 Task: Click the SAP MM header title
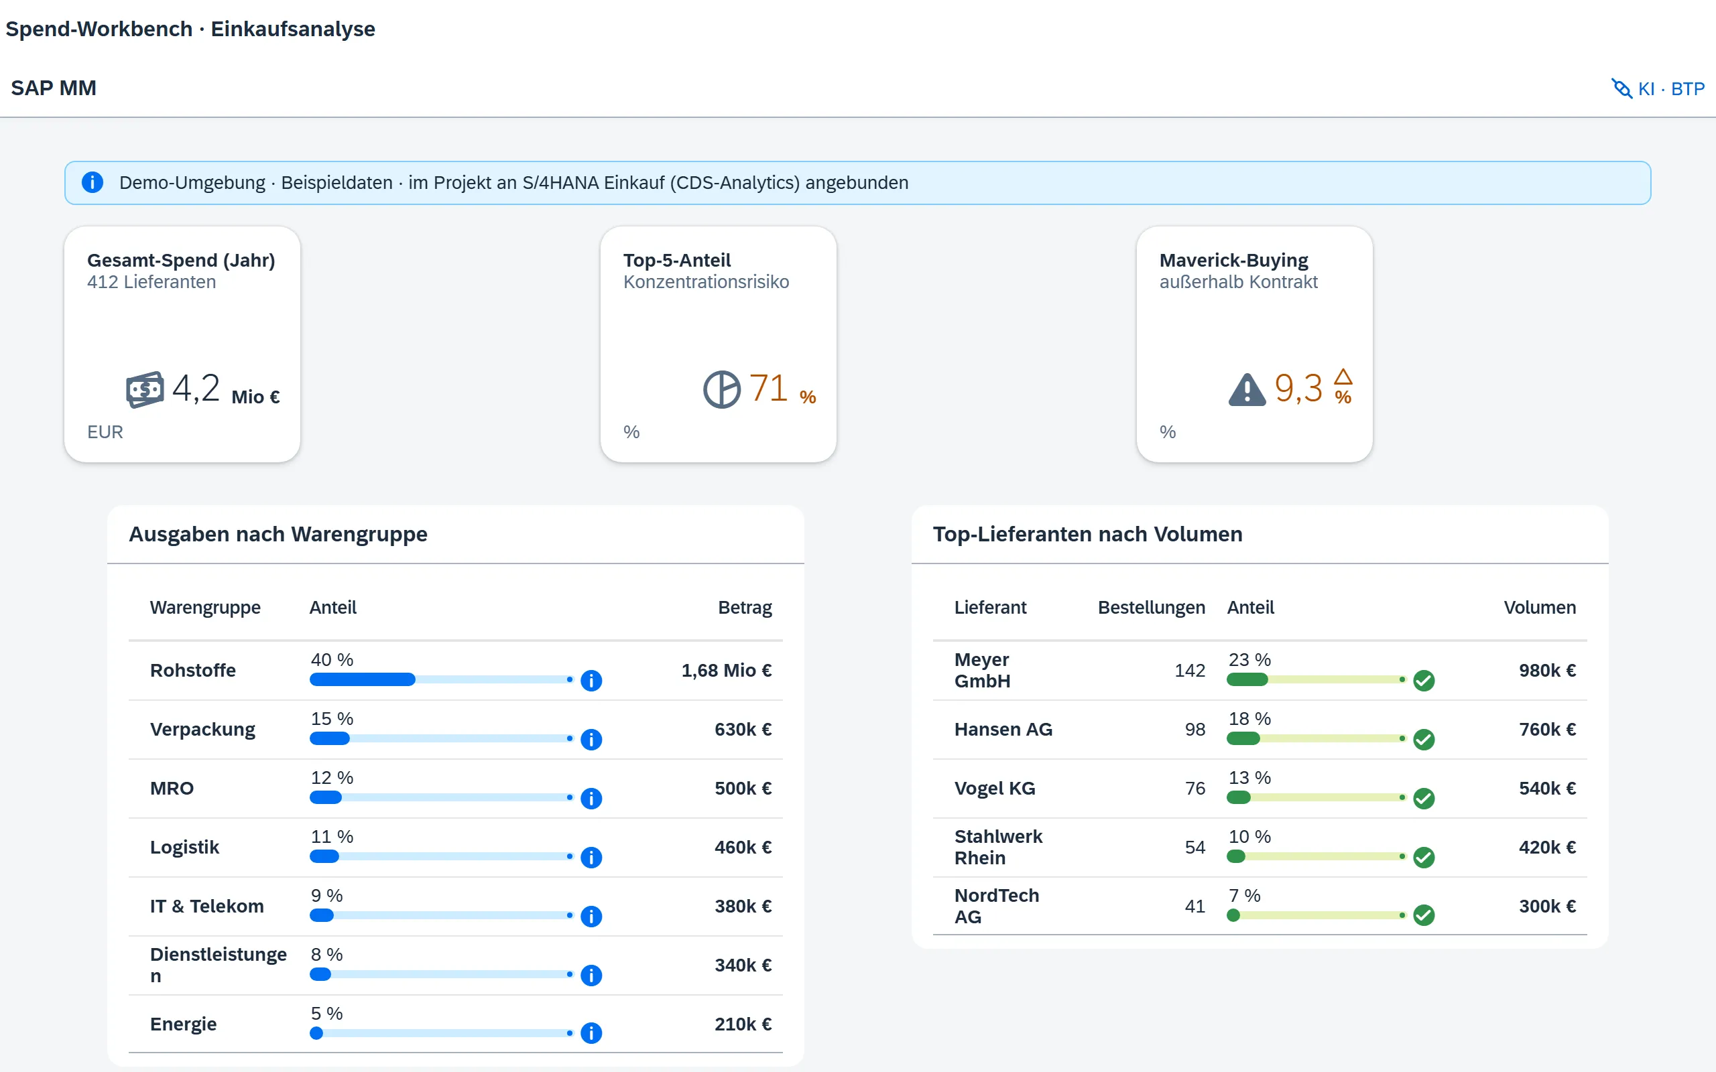tap(53, 88)
